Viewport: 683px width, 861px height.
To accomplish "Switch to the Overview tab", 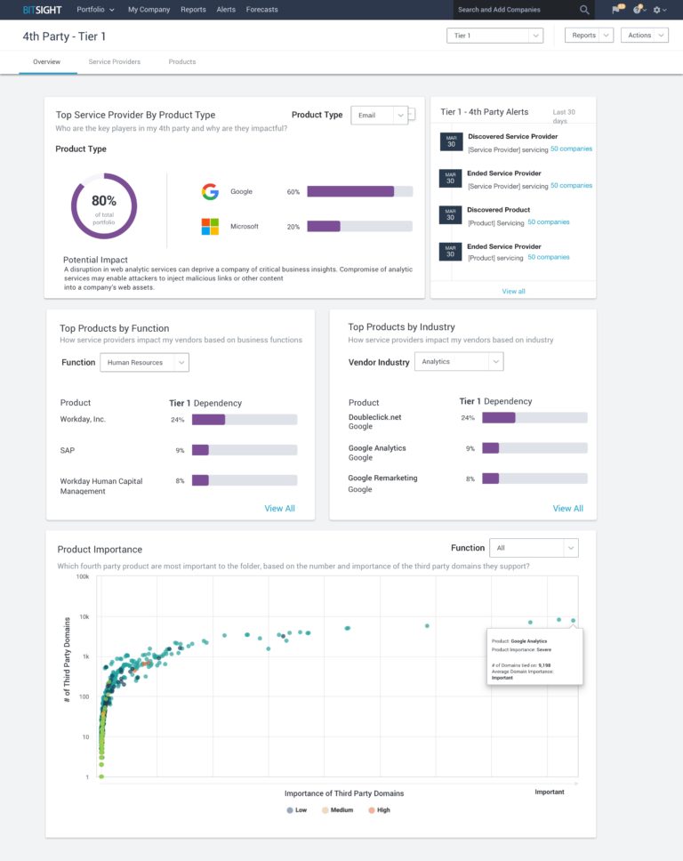I will (x=46, y=62).
